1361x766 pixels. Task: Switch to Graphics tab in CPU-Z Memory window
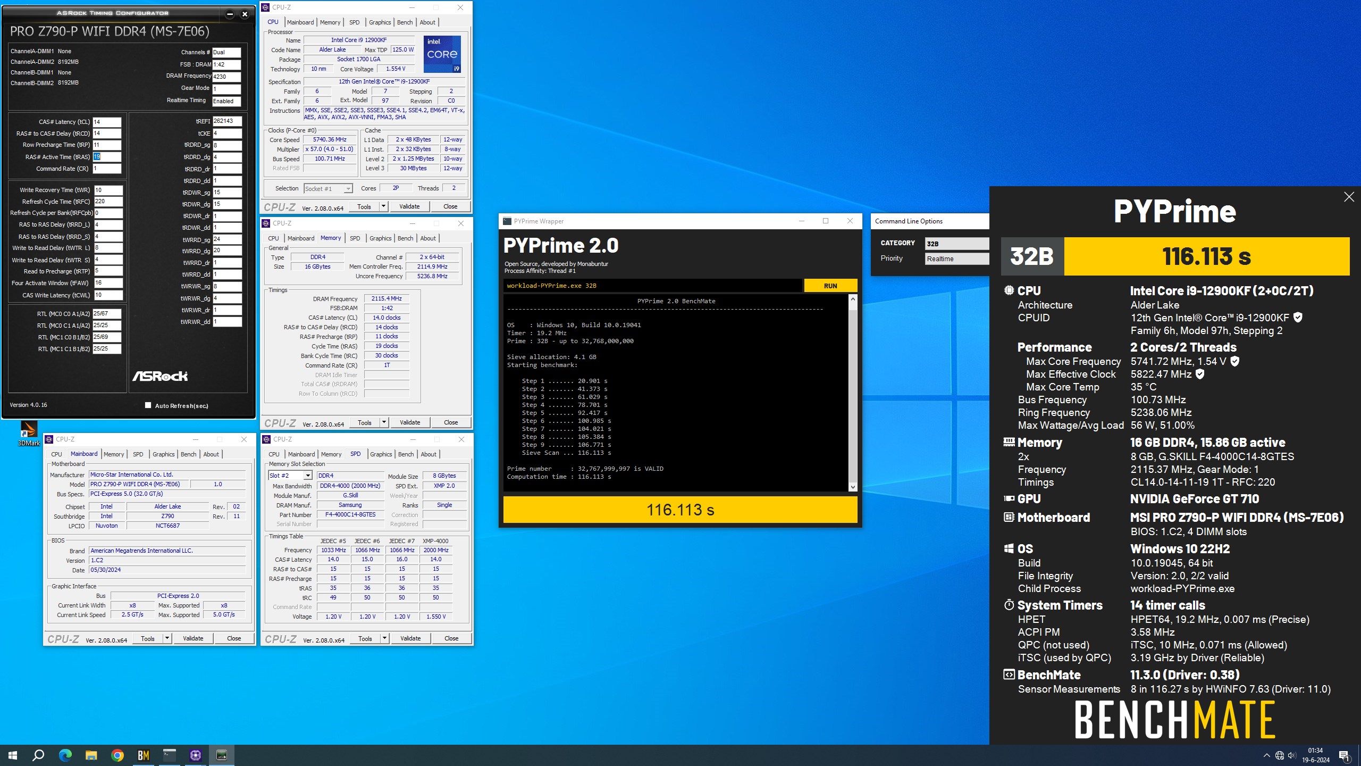[x=381, y=238]
